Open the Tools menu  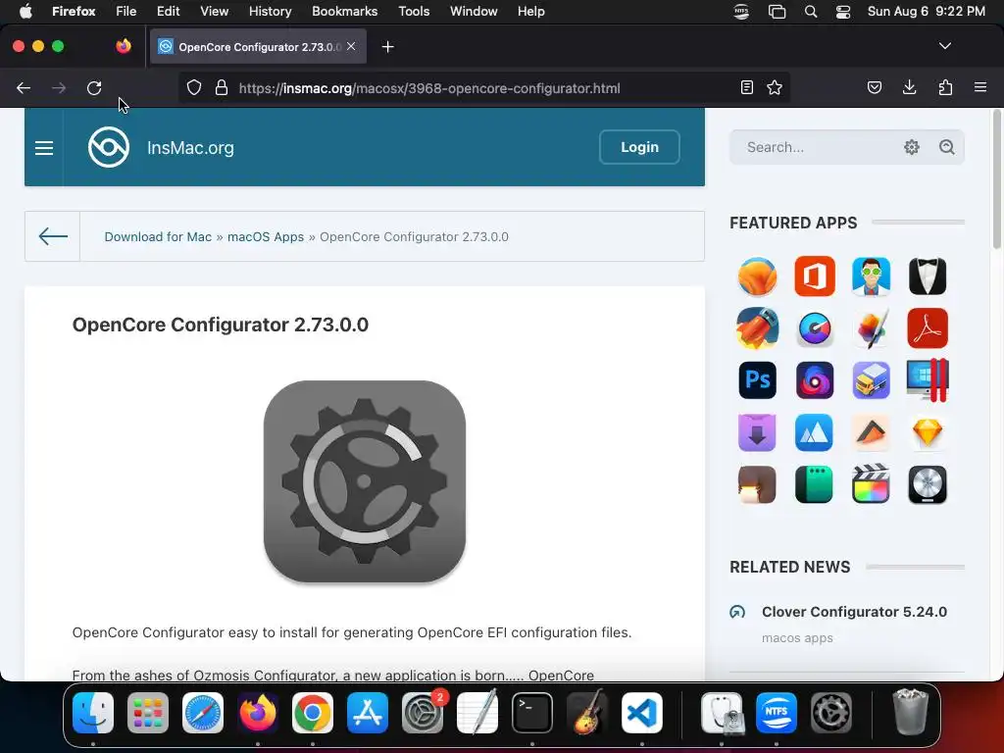[414, 12]
